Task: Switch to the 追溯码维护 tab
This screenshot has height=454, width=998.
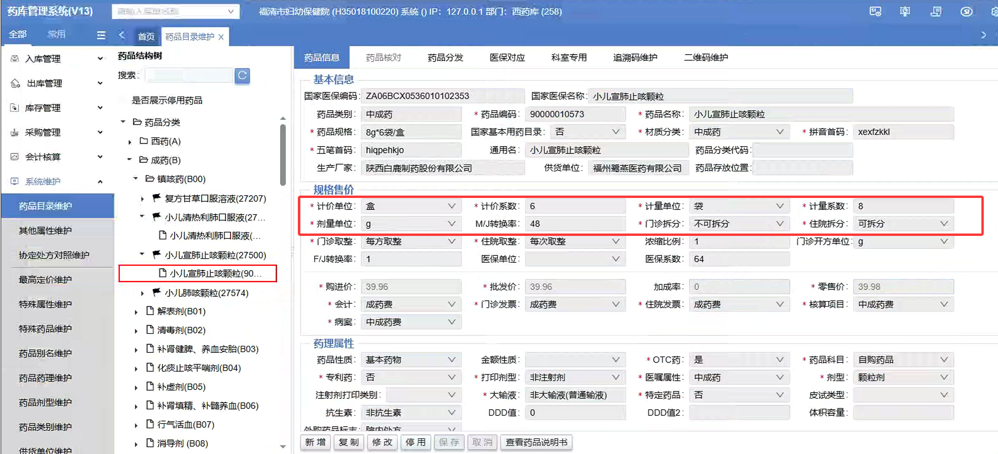Action: [x=634, y=58]
